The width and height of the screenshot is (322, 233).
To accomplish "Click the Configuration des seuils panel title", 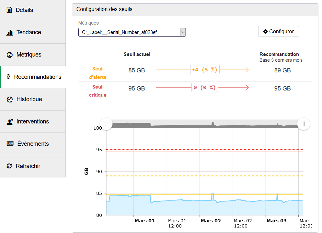I will tap(104, 9).
